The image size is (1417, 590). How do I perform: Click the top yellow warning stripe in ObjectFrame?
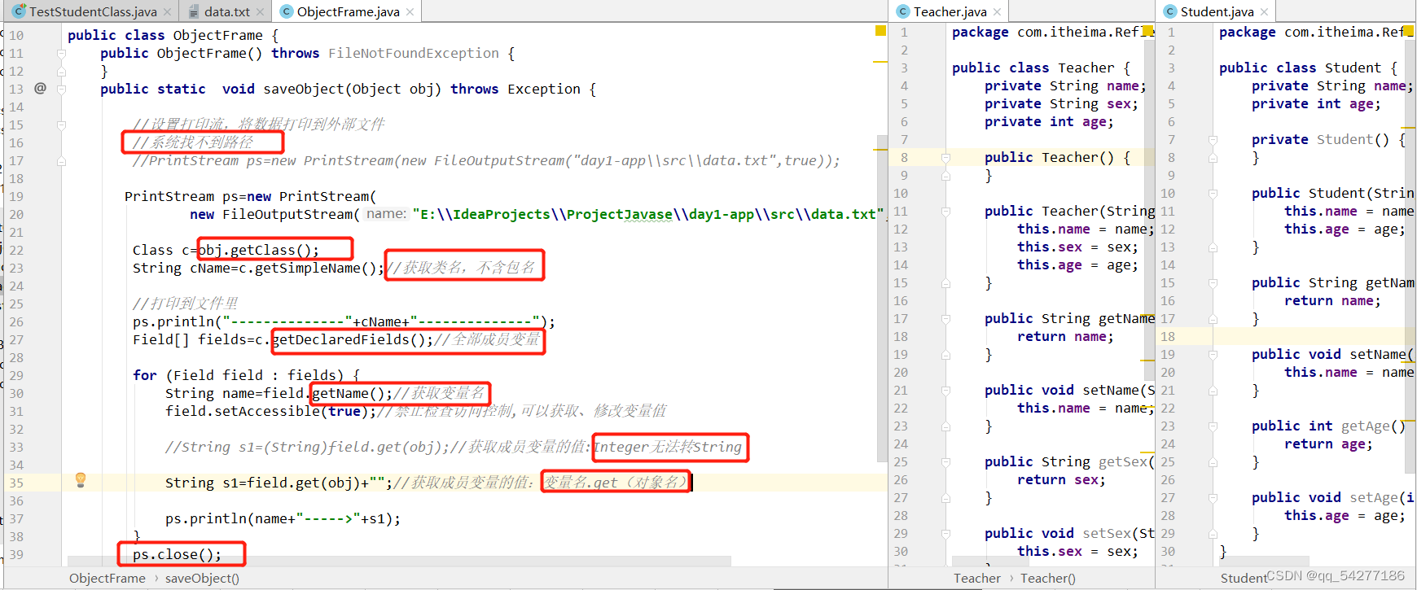[880, 62]
